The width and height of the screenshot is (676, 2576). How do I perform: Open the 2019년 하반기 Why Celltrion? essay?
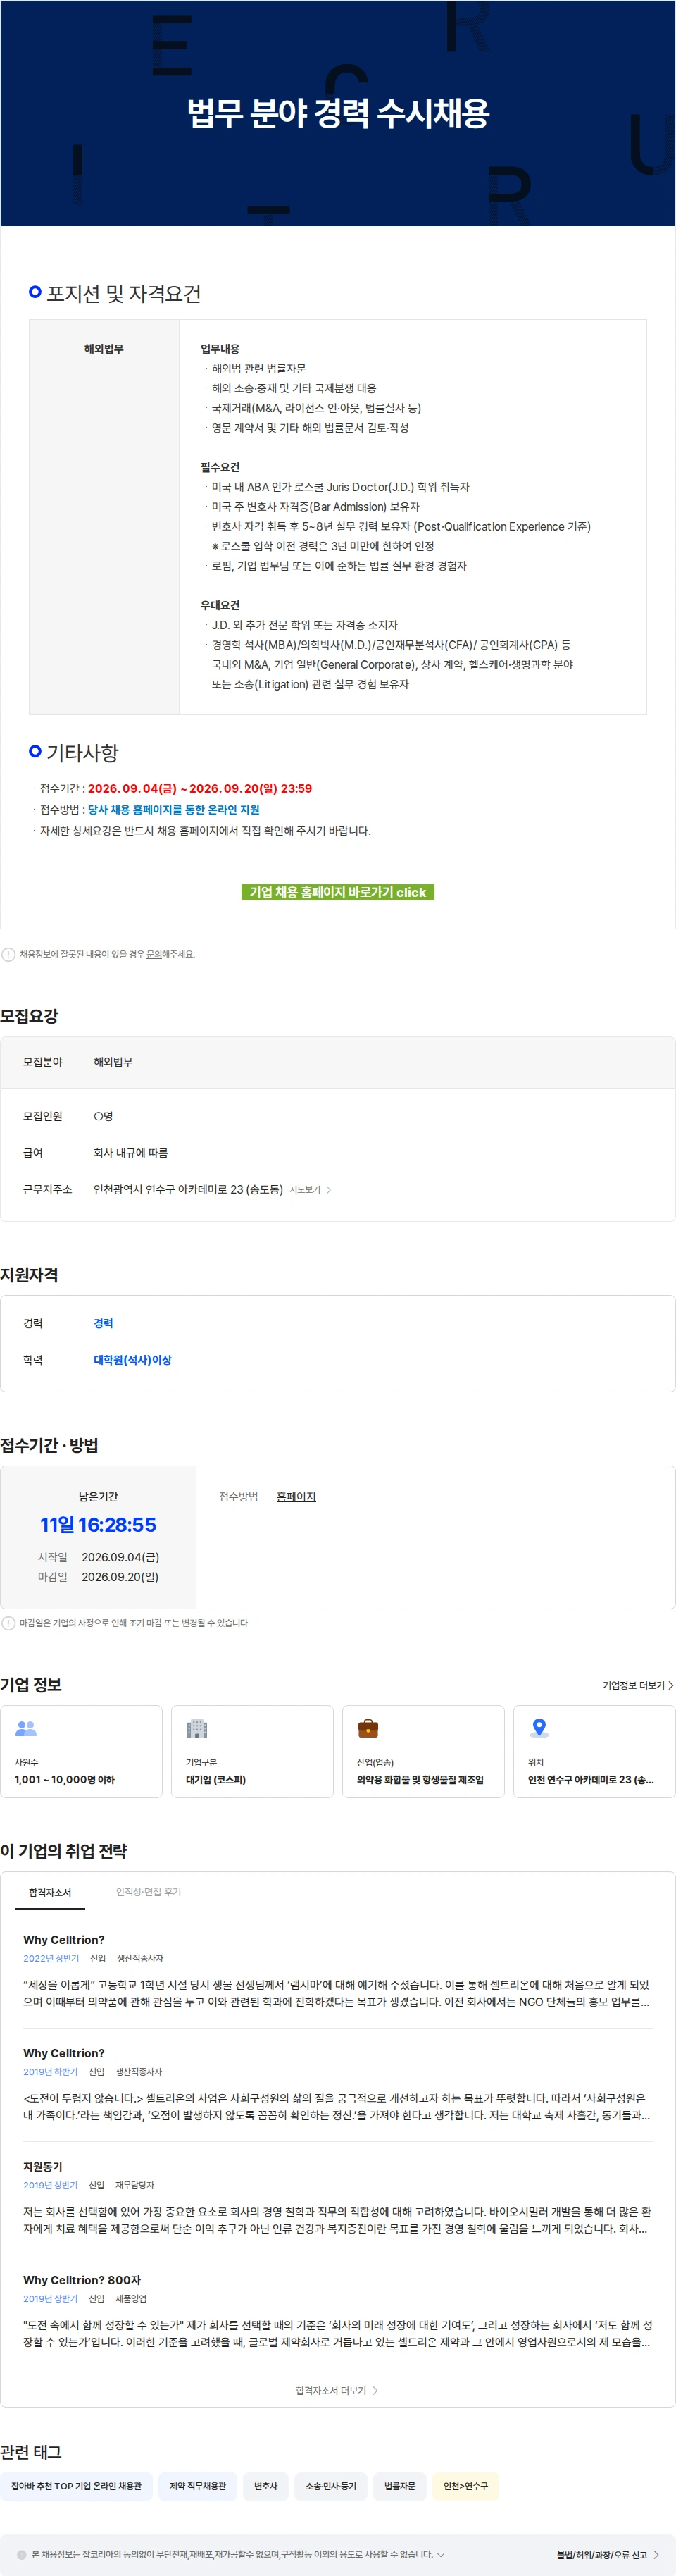(337, 2084)
